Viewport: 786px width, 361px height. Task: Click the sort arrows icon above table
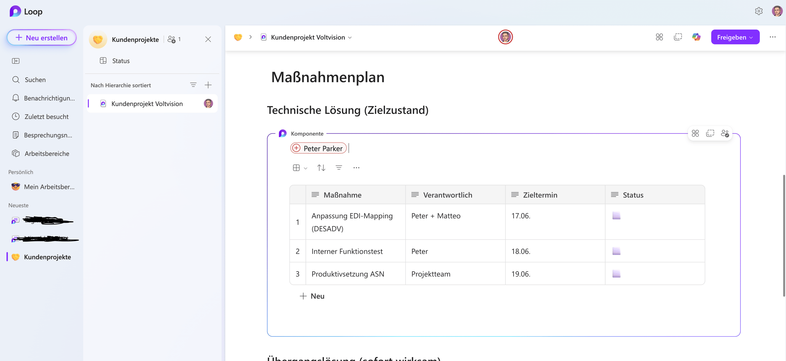point(321,168)
